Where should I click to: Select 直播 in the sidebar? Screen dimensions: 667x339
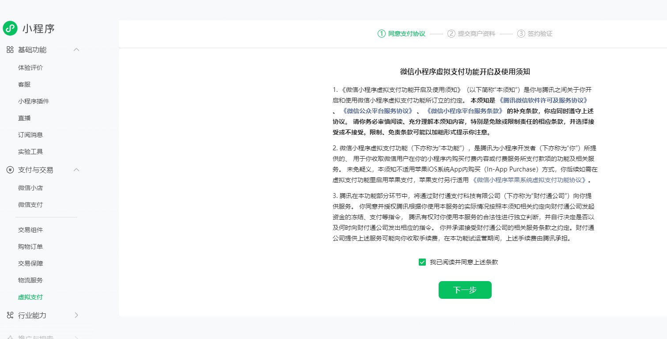coord(24,118)
